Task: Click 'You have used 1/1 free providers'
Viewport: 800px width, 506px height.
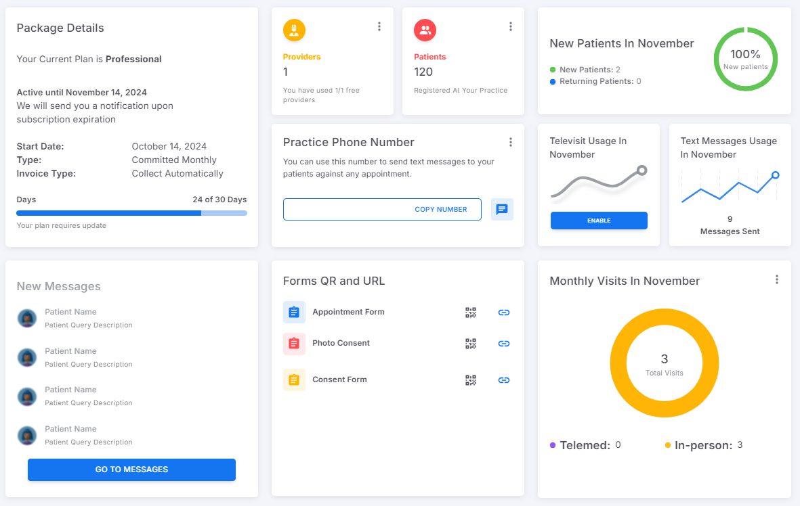Action: pyautogui.click(x=322, y=95)
